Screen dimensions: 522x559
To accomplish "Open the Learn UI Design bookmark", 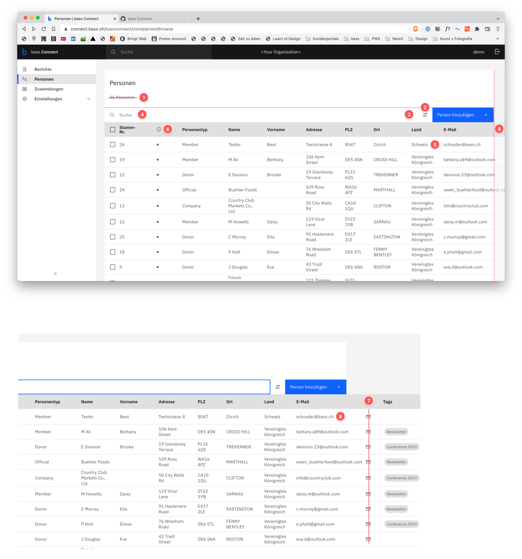I will click(283, 39).
